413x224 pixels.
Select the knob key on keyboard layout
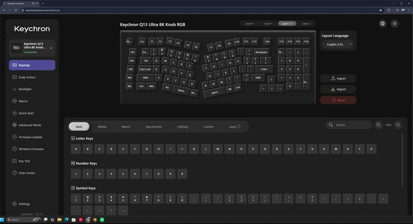point(129,41)
